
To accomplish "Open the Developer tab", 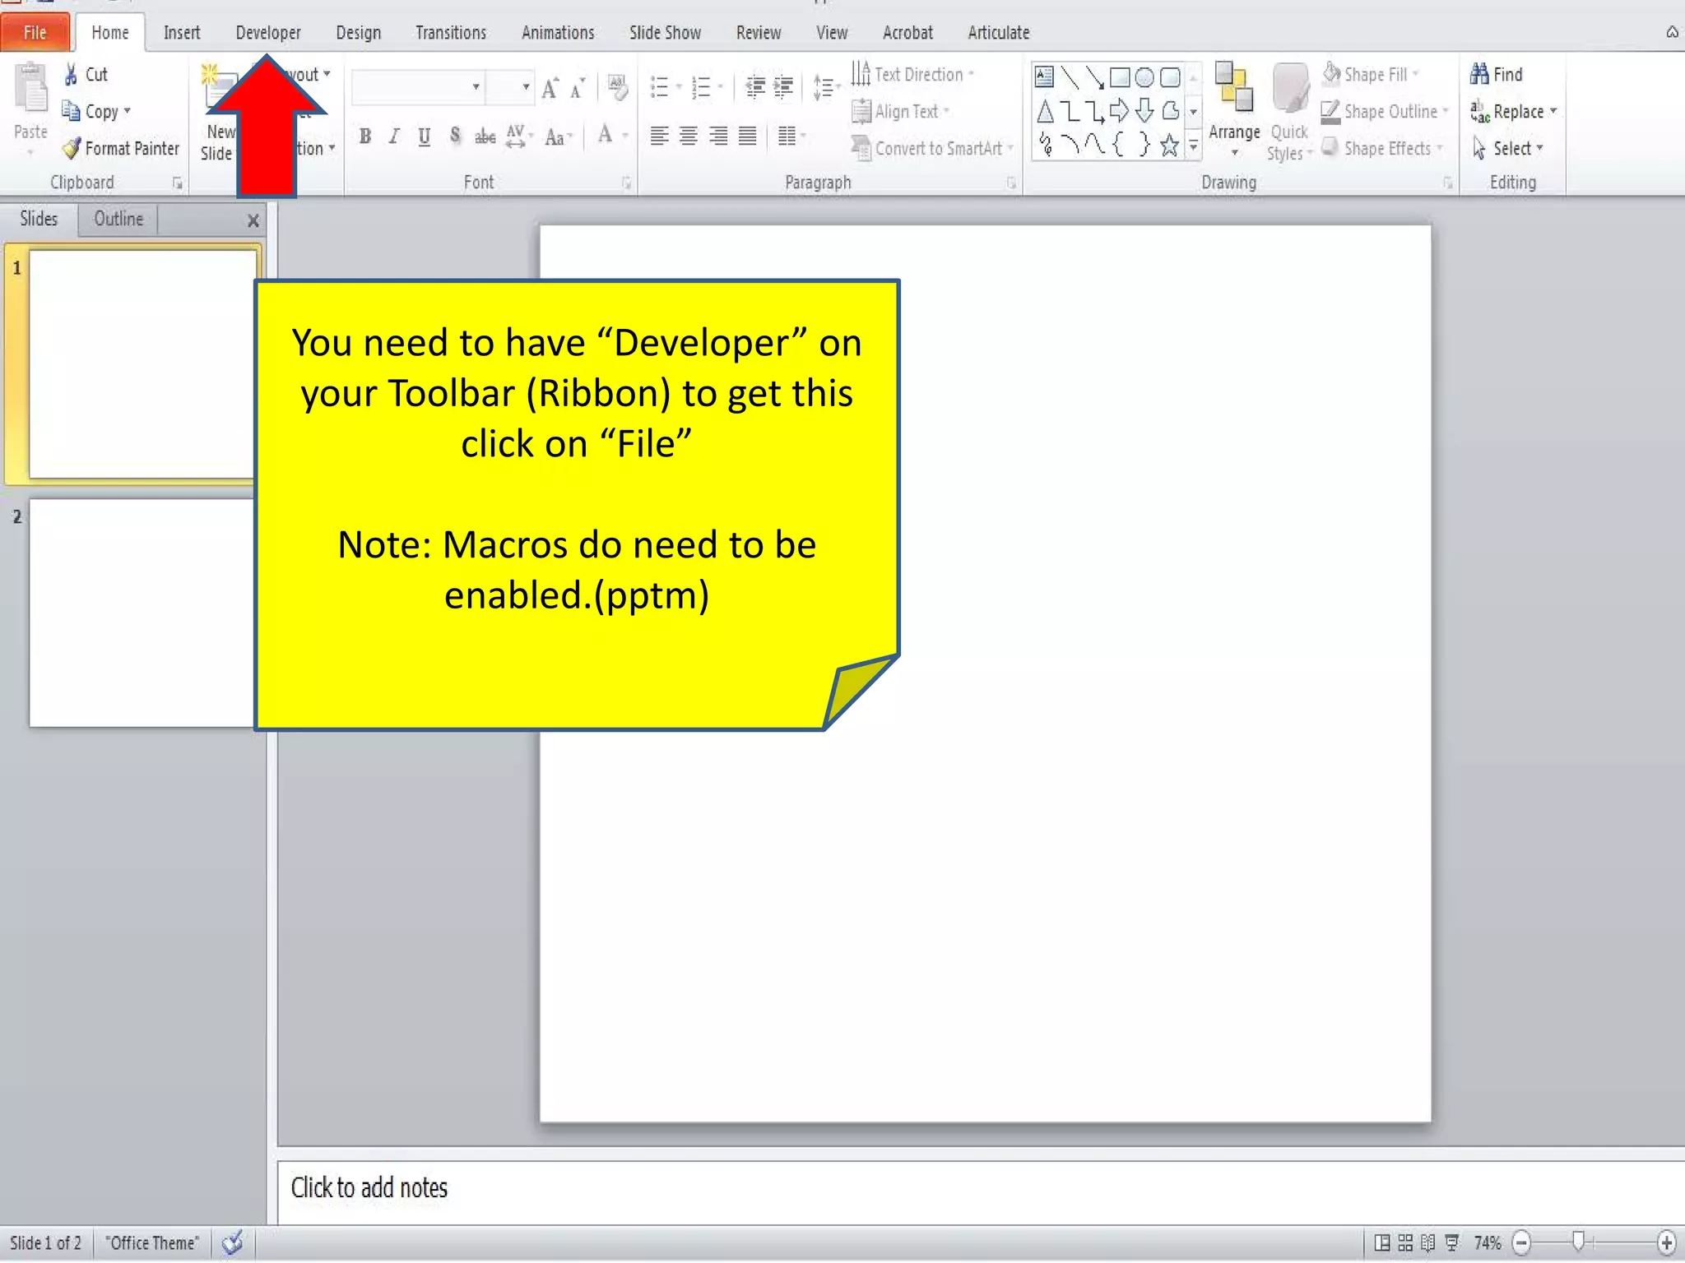I will click(268, 33).
